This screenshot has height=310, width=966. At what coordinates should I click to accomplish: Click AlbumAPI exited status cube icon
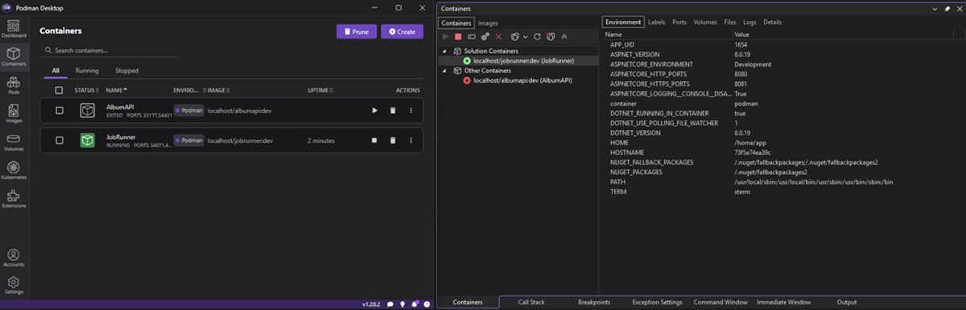(87, 110)
